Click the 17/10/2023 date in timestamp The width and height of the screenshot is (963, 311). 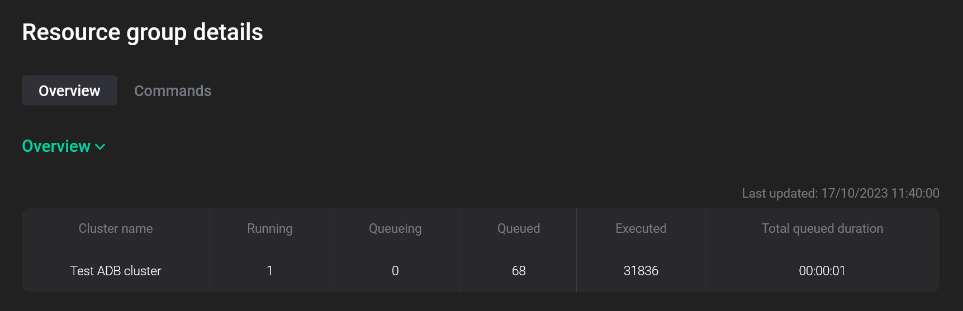[854, 193]
